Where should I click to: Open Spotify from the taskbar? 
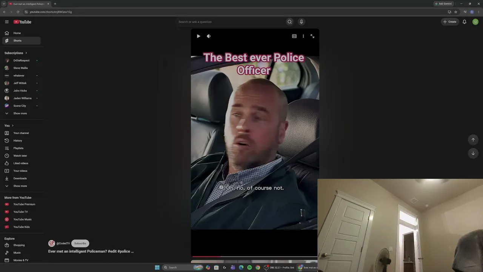click(249, 267)
